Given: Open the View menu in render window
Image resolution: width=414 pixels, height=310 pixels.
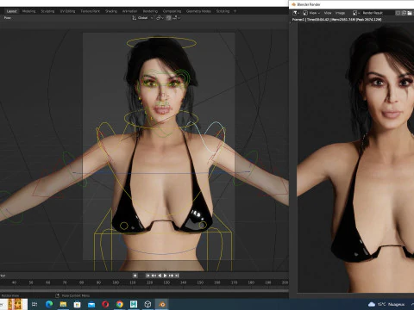Looking at the screenshot, I should (x=328, y=13).
